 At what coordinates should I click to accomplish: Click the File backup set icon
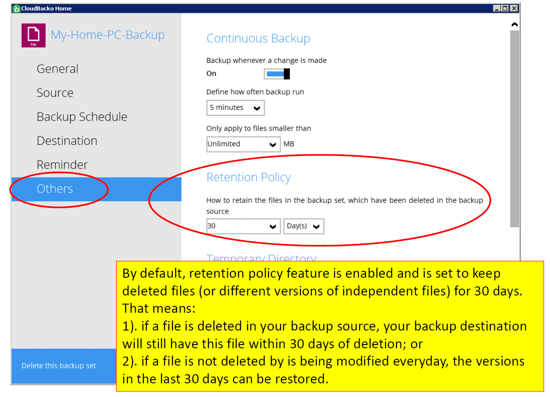(33, 36)
